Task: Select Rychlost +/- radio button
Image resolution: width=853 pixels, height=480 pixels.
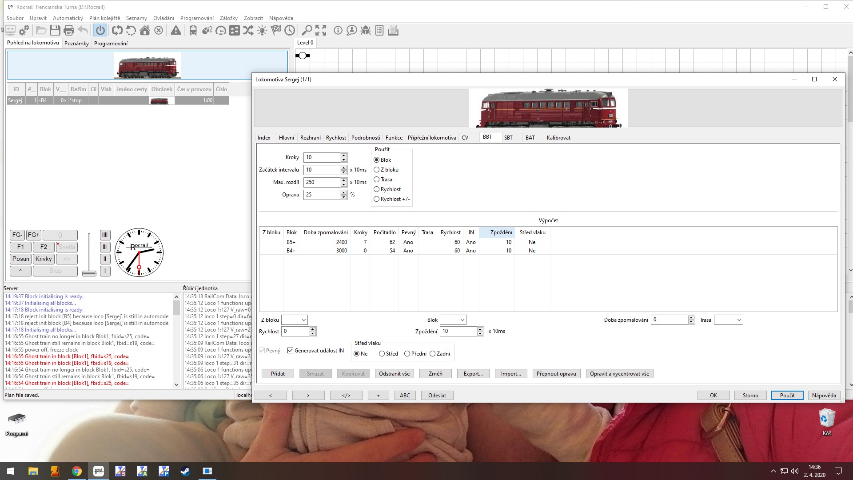Action: tap(377, 199)
